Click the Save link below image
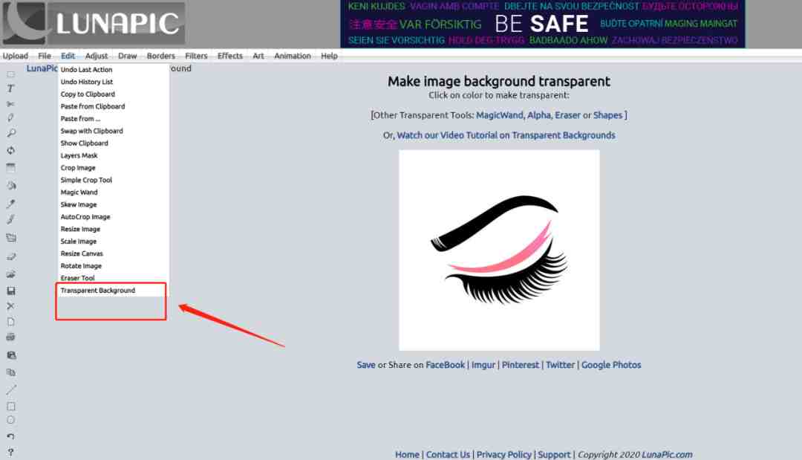Screen dimensions: 802x460 (365, 365)
